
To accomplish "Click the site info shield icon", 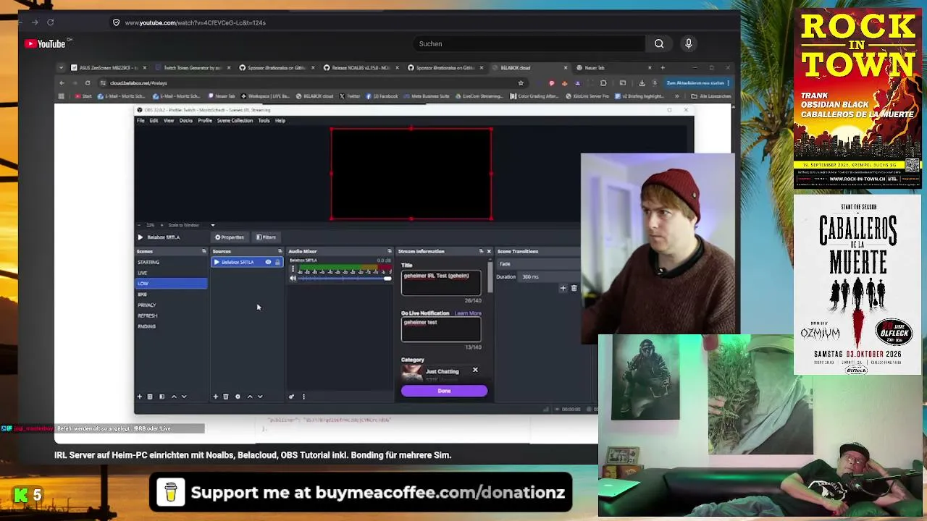I will coord(116,22).
